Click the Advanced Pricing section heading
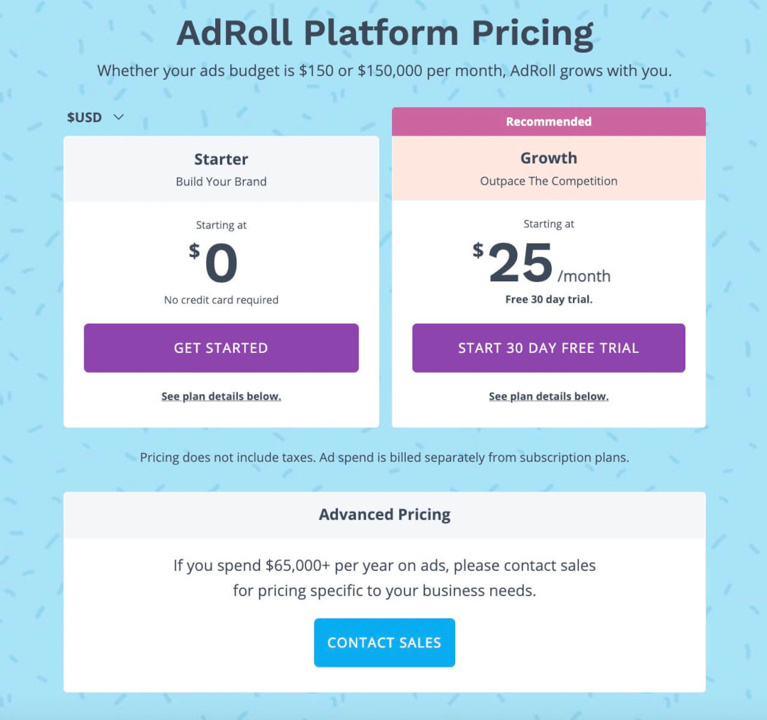767x720 pixels. [384, 514]
